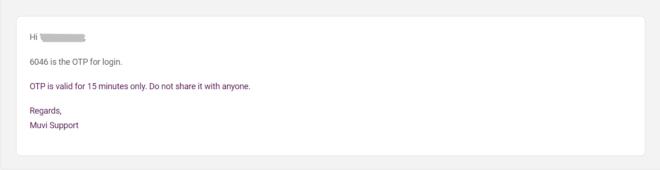Click the "Hi" greeting word
Screen dimensions: 660x170
33,38
